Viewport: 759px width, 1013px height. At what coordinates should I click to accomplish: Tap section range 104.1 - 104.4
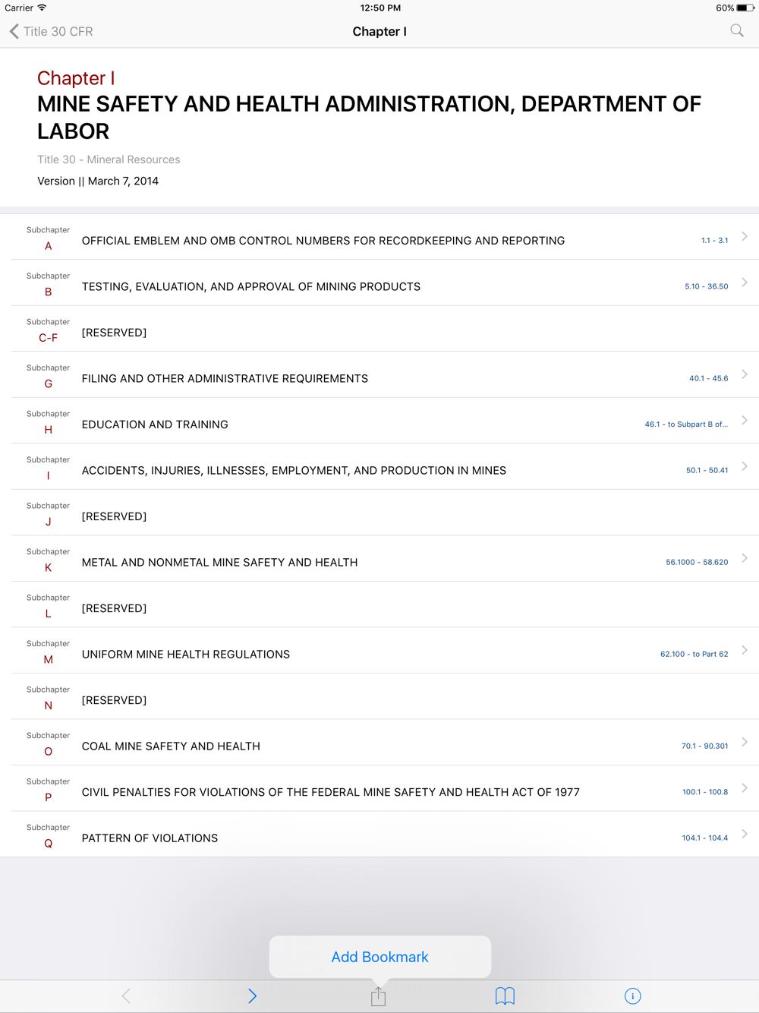[x=704, y=838]
